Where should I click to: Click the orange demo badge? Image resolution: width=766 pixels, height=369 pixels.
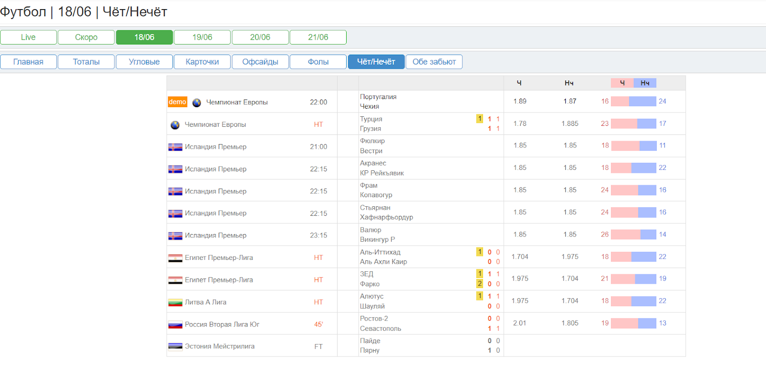178,102
